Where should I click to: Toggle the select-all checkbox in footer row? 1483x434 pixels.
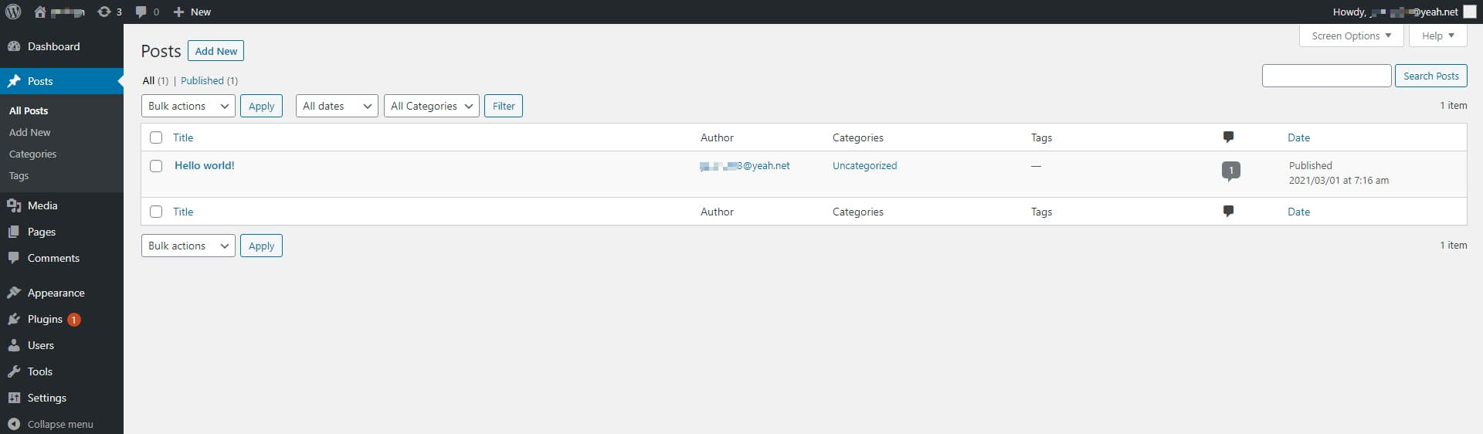pos(156,212)
